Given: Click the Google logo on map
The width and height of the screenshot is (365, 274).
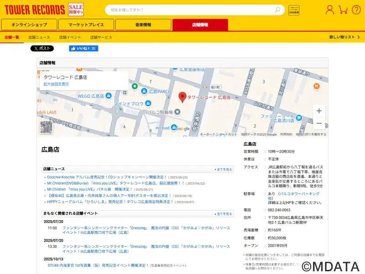Looking at the screenshot, I should [183, 129].
